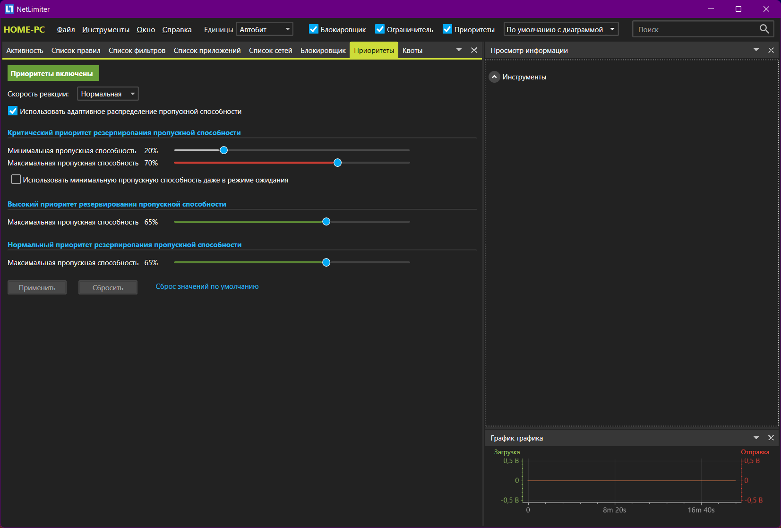
Task: Click the Применить button
Action: [37, 287]
